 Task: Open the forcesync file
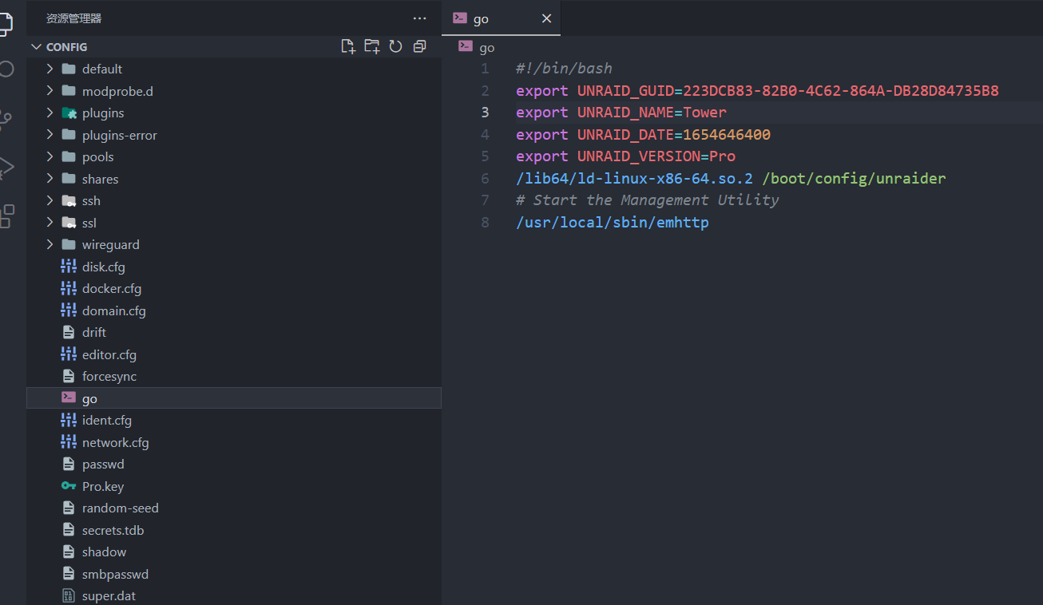(x=233, y=376)
